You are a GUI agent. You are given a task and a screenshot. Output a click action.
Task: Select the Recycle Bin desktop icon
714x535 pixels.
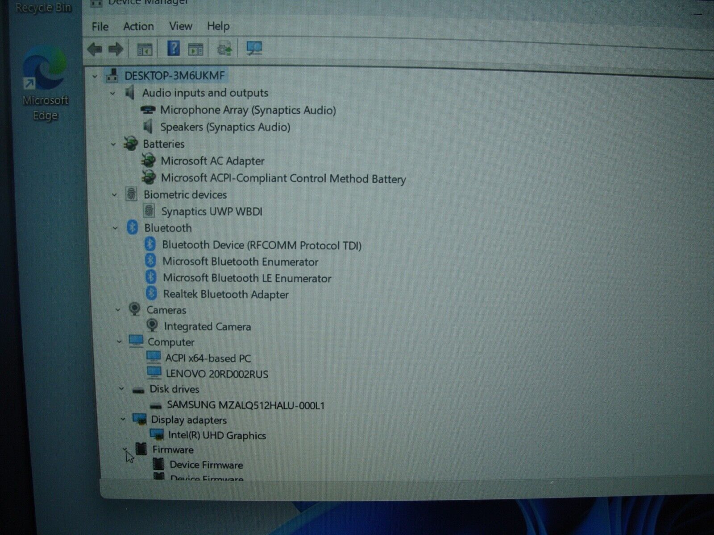43,7
